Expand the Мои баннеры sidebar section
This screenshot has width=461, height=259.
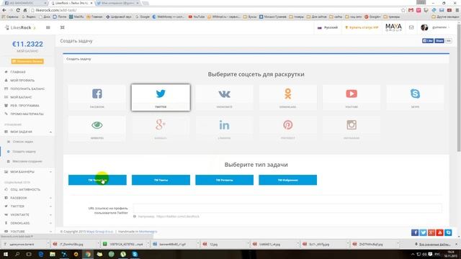tap(27, 172)
